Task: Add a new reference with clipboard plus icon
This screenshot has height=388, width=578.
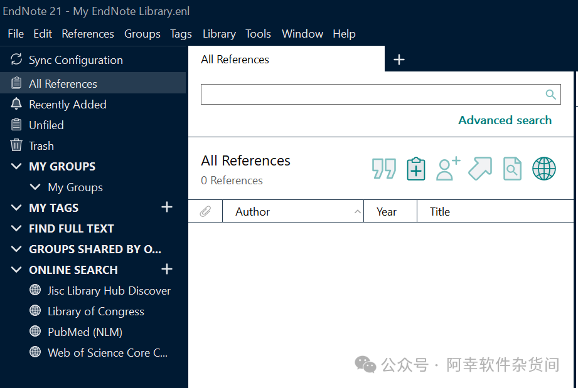Action: point(416,169)
